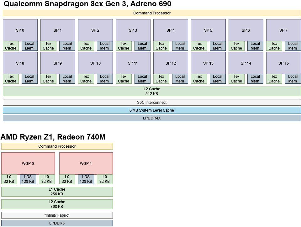301x227 pixels.
Task: Click the Tex Cache box under SP 12
Action: 161,79
